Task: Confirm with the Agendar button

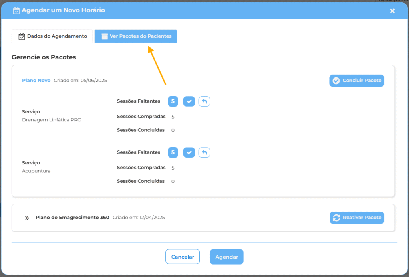Action: [x=226, y=257]
